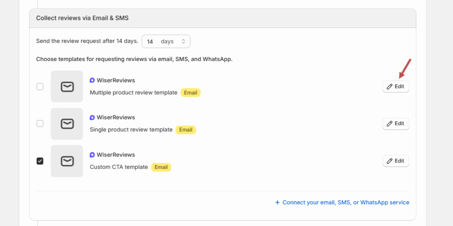Click the WiserReviews logo in the Multiple product row
Screen dimensions: 453x226
92,80
